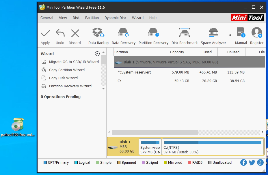The image size is (268, 175).
Task: Open the Partition menu
Action: [x=92, y=18]
